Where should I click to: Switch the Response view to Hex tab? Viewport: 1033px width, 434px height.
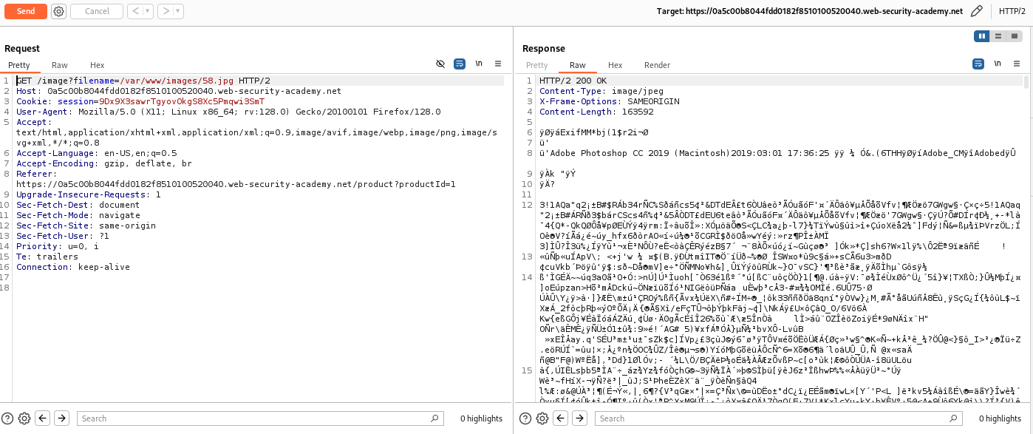(616, 65)
